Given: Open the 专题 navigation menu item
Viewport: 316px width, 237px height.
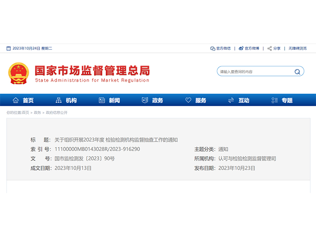Looking at the screenshot, I should click(x=287, y=100).
